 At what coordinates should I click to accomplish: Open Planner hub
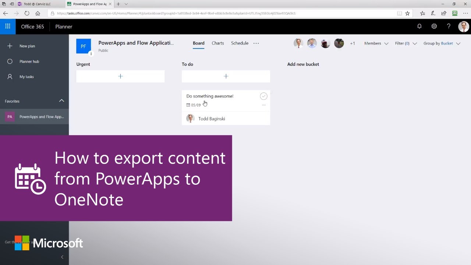tap(34, 61)
